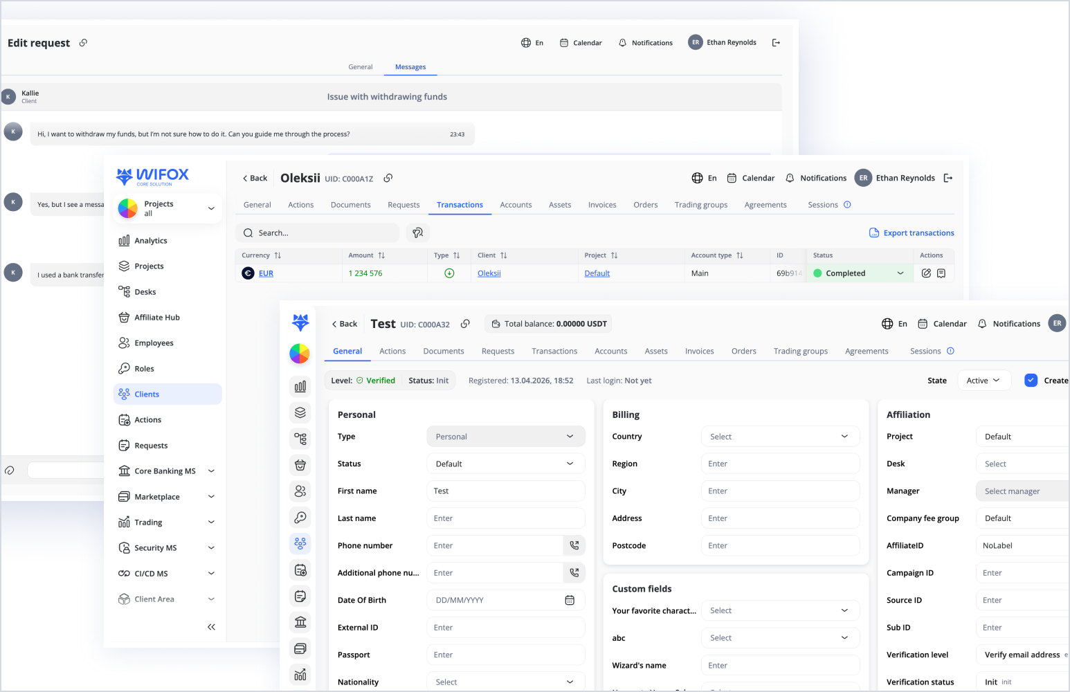Click the edit transaction icon in Actions column
This screenshot has width=1070, height=692.
[926, 273]
